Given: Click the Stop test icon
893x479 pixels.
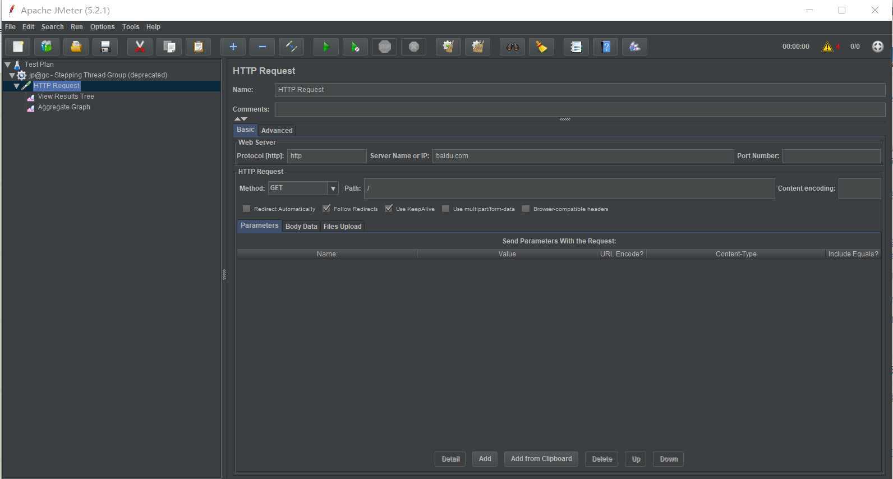Looking at the screenshot, I should 385,47.
